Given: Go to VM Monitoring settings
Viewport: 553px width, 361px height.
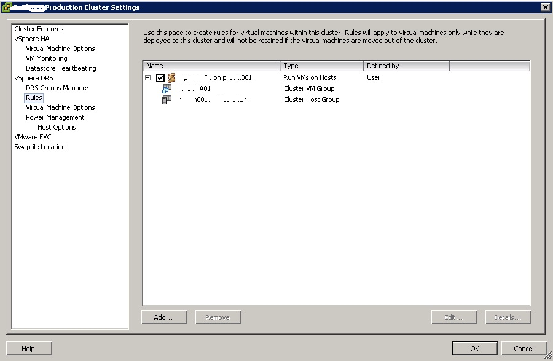Looking at the screenshot, I should [x=47, y=58].
